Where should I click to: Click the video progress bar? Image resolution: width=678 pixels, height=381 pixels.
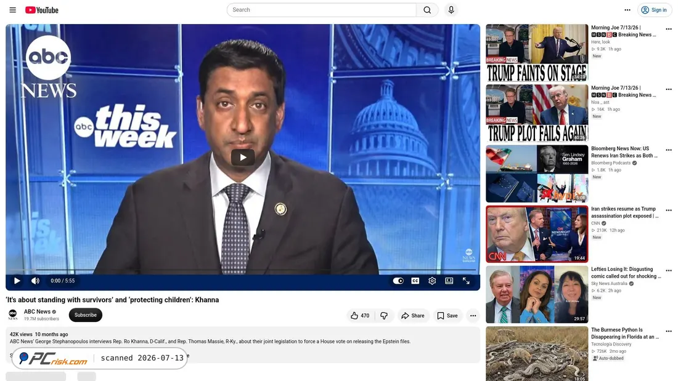[243, 270]
